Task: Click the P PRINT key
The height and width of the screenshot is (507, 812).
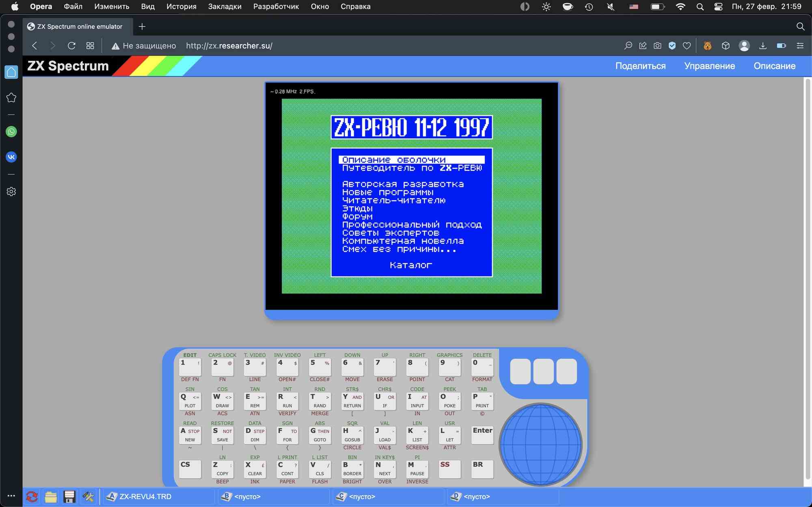Action: (482, 401)
